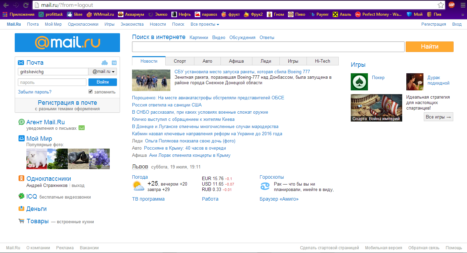Switch to the Леди tab
This screenshot has height=253, width=467.
(266, 61)
